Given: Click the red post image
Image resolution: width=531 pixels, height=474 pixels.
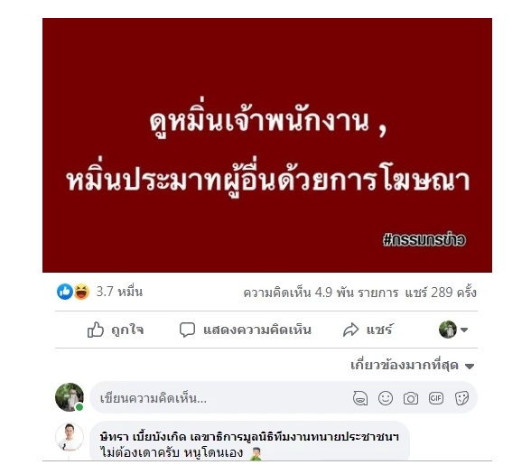Looking at the screenshot, I should tap(267, 145).
